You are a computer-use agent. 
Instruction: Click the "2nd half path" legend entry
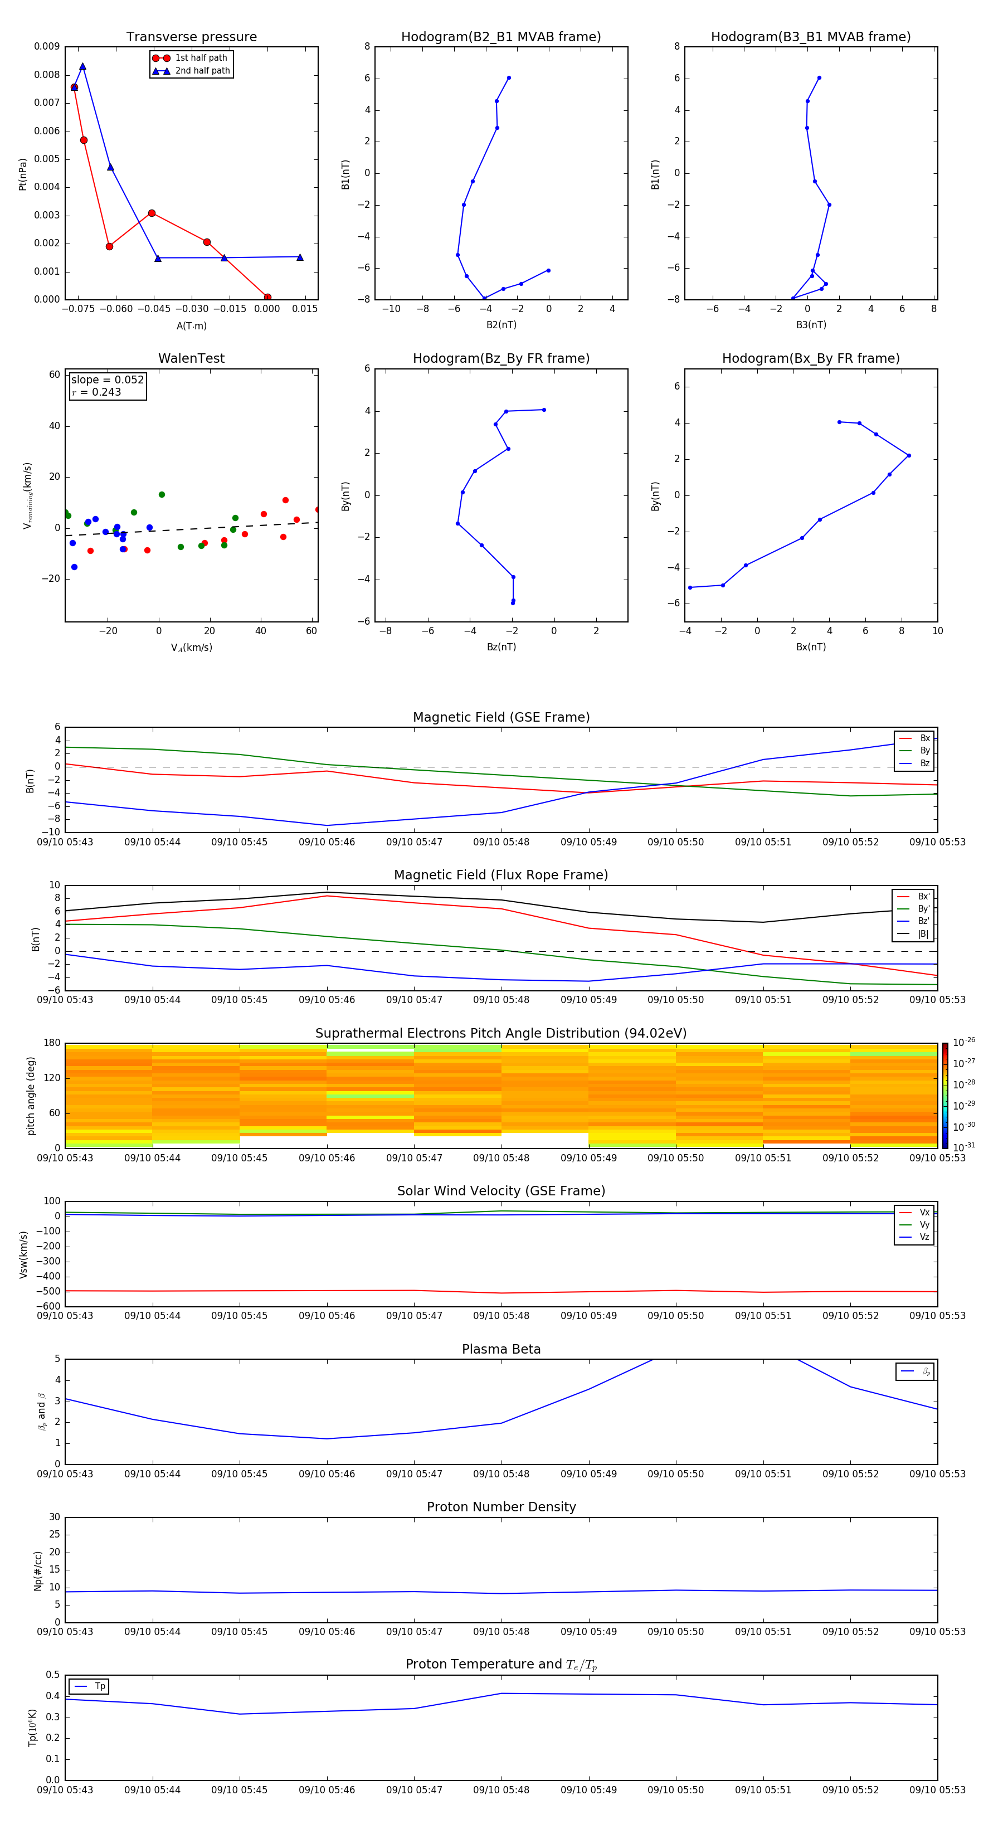pyautogui.click(x=192, y=71)
